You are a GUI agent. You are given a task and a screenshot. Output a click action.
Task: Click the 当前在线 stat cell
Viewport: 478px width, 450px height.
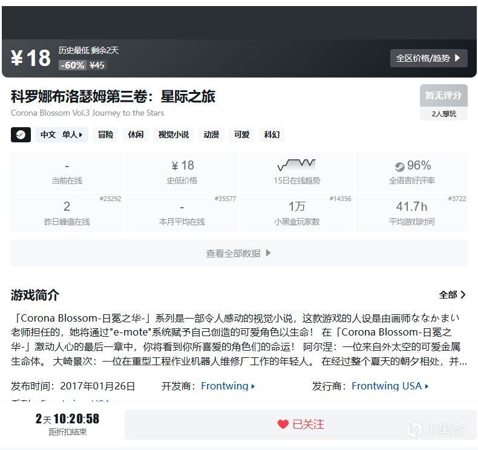pos(67,173)
